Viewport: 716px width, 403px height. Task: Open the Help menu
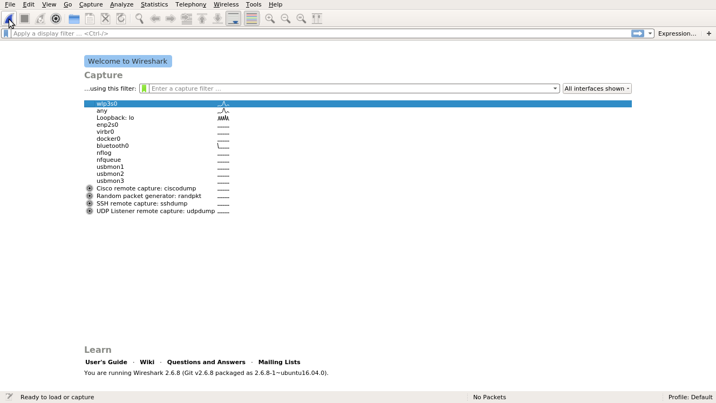click(275, 4)
